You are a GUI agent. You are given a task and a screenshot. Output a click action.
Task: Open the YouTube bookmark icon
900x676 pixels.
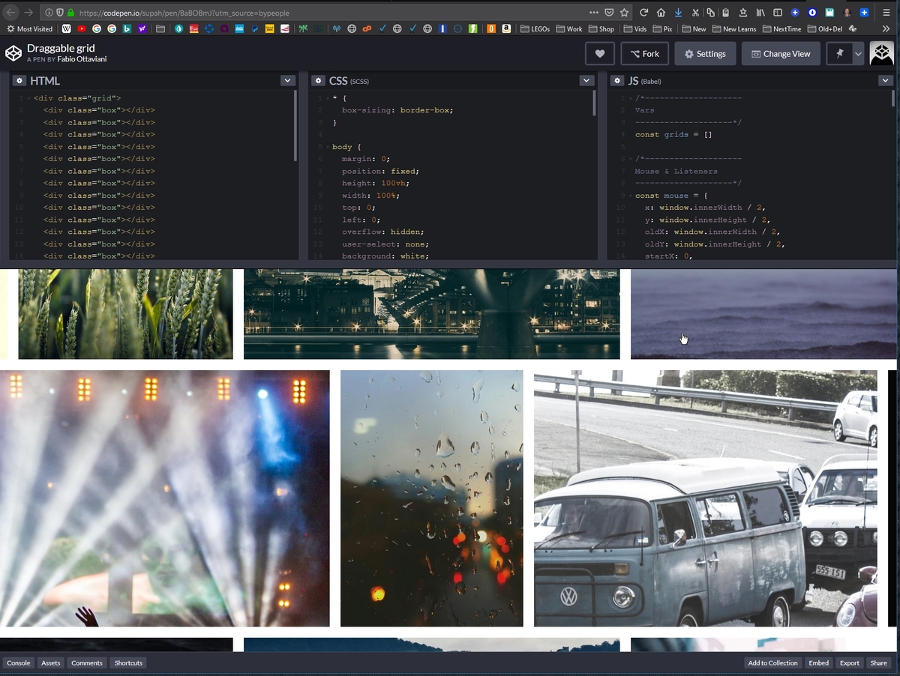(x=82, y=29)
